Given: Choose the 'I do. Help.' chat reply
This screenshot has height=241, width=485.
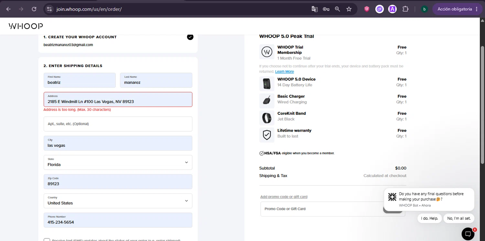Looking at the screenshot, I should [x=429, y=218].
